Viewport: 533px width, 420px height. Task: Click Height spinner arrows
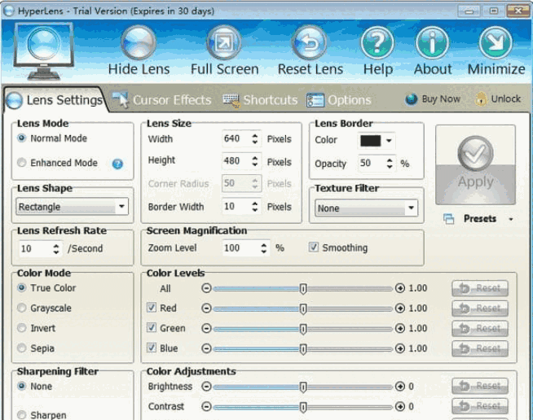tap(255, 160)
